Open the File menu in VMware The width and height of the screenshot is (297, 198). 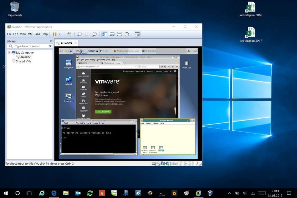pyautogui.click(x=9, y=34)
